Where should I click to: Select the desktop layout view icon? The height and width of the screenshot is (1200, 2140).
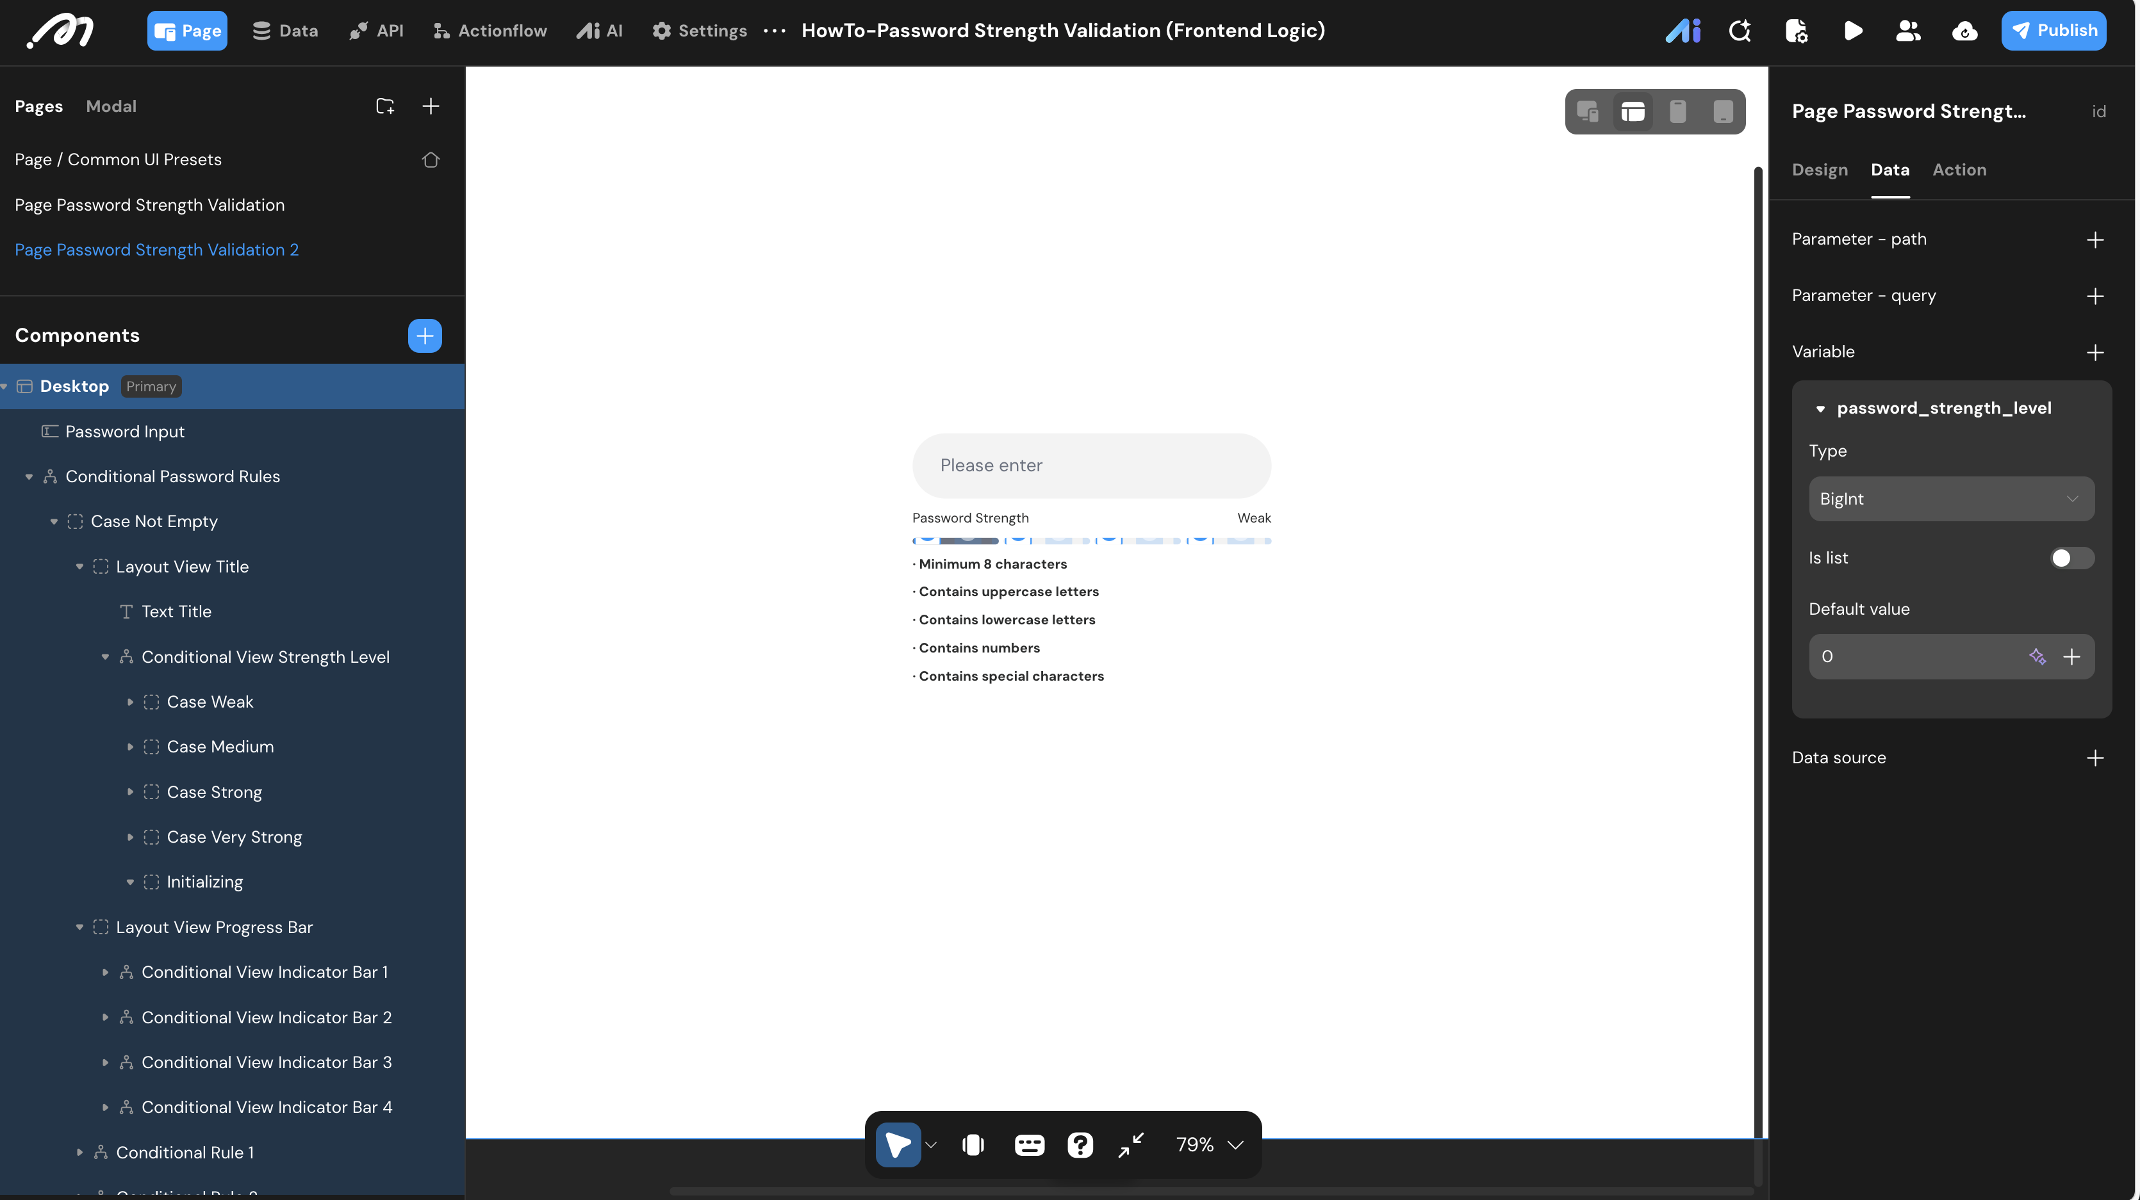pyautogui.click(x=1633, y=111)
